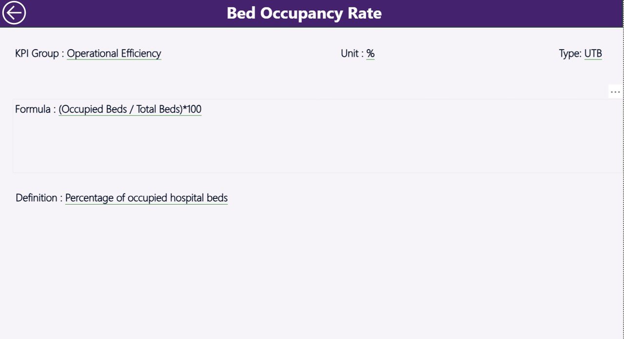Edit the KPI Group value Operational Efficiency
The height and width of the screenshot is (339, 624).
click(x=114, y=54)
